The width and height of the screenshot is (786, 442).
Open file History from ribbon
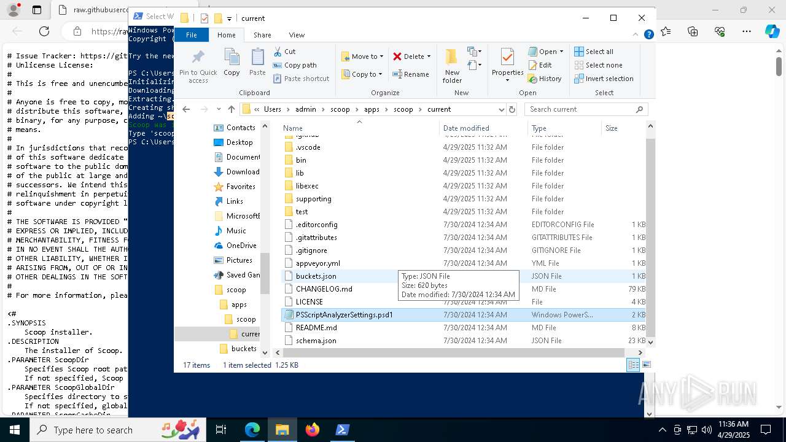click(544, 79)
